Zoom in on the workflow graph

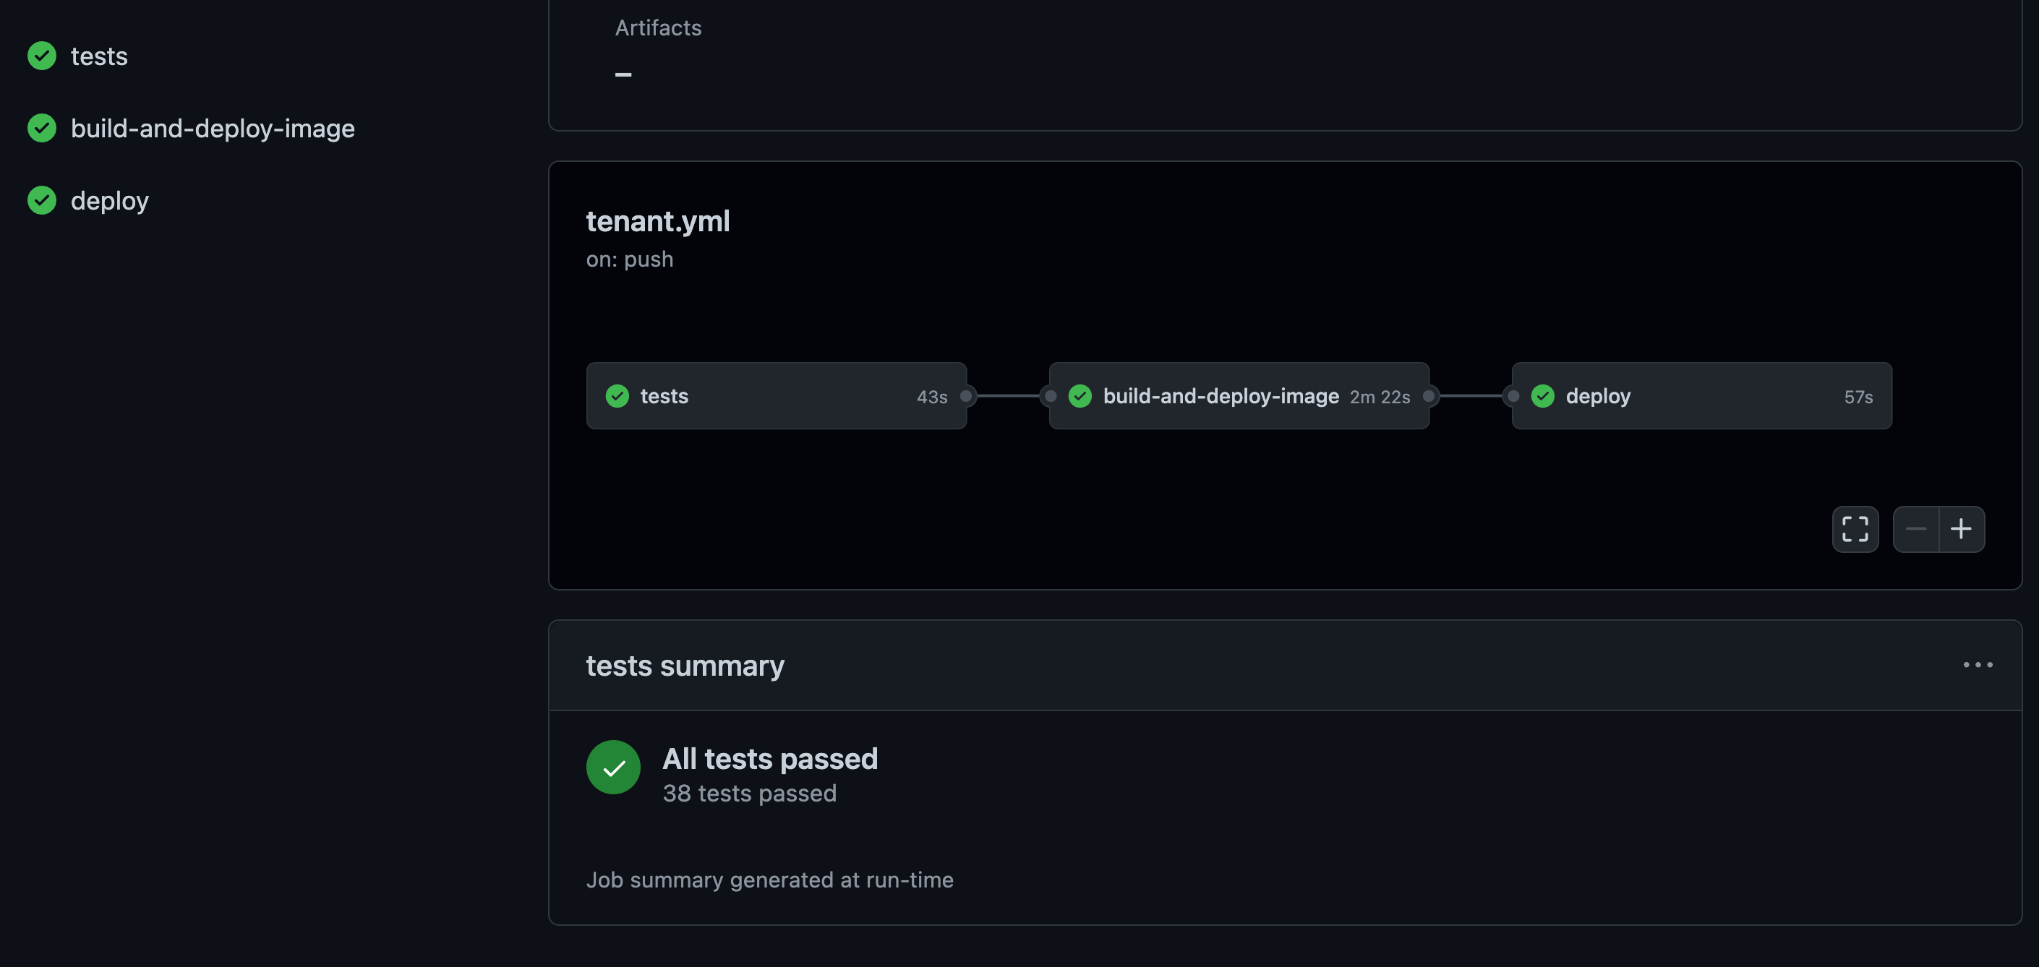(x=1962, y=528)
